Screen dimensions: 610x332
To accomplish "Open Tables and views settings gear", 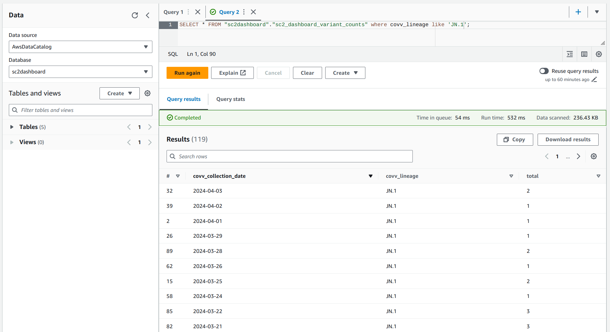I will 148,93.
